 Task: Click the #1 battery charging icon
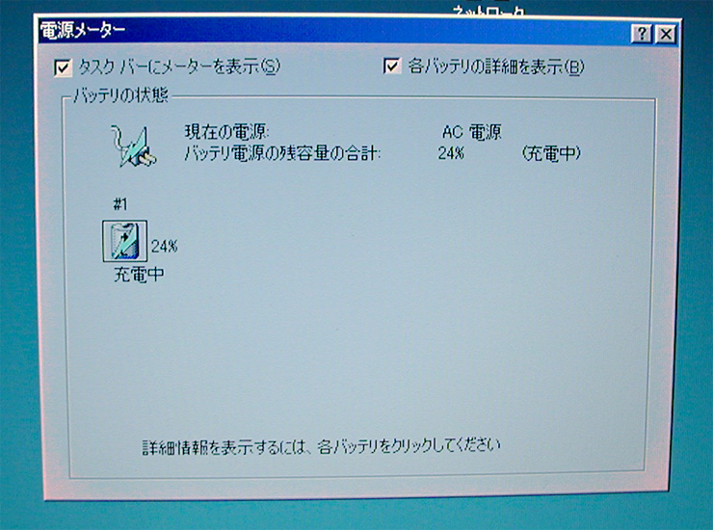coord(124,241)
